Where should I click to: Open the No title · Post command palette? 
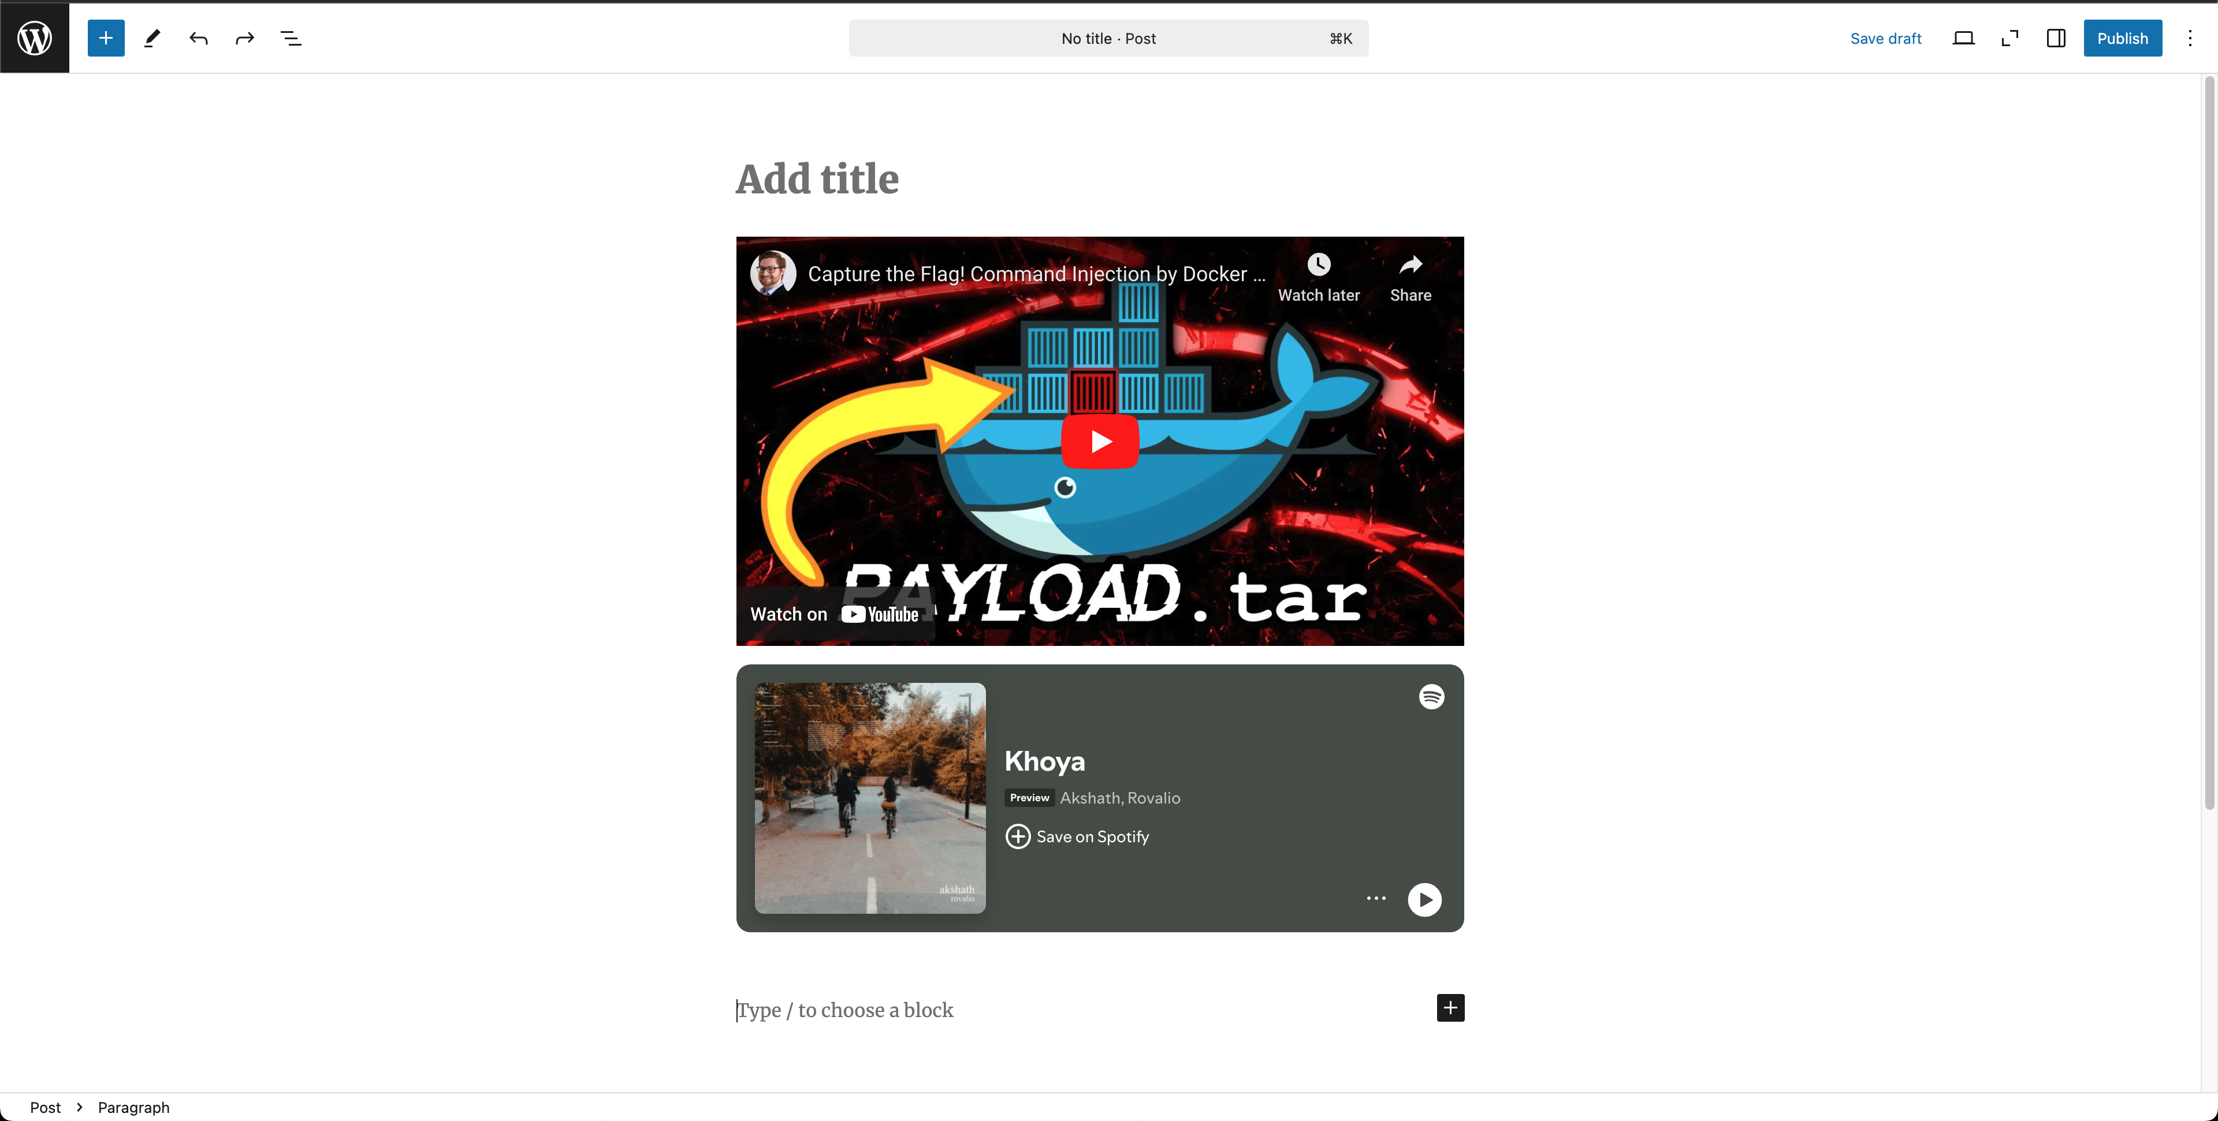1108,38
